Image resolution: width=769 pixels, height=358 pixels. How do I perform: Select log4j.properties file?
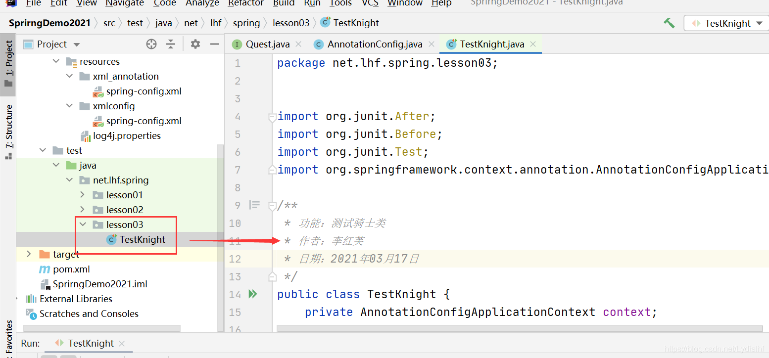point(127,136)
